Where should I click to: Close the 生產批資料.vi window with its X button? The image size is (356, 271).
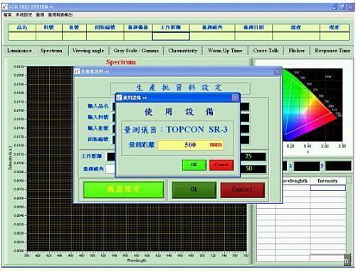[x=277, y=71]
